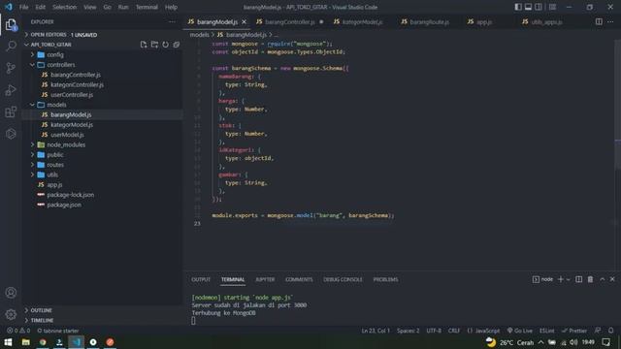Switch to the OUTPUT panel tab

tap(201, 279)
